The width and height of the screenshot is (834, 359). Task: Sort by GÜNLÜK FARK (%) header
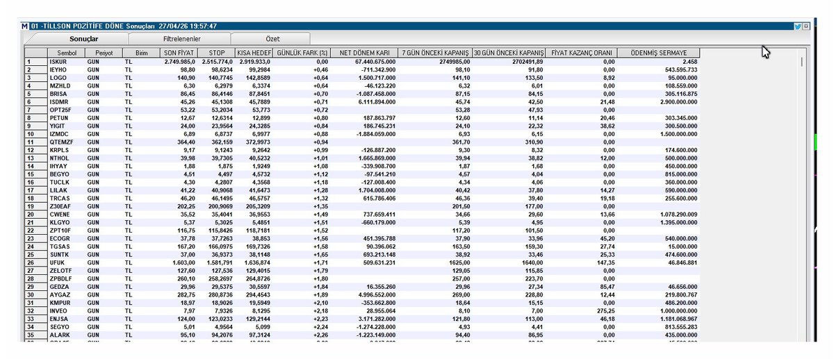click(x=301, y=53)
